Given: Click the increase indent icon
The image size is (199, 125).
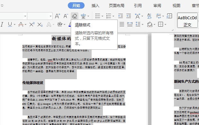Looking at the screenshot, I should (129, 16).
